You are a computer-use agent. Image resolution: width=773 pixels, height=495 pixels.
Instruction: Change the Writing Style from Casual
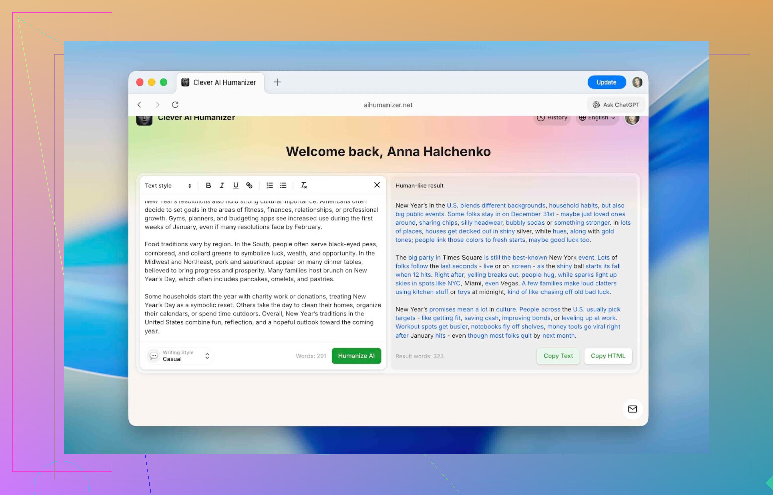pyautogui.click(x=181, y=356)
